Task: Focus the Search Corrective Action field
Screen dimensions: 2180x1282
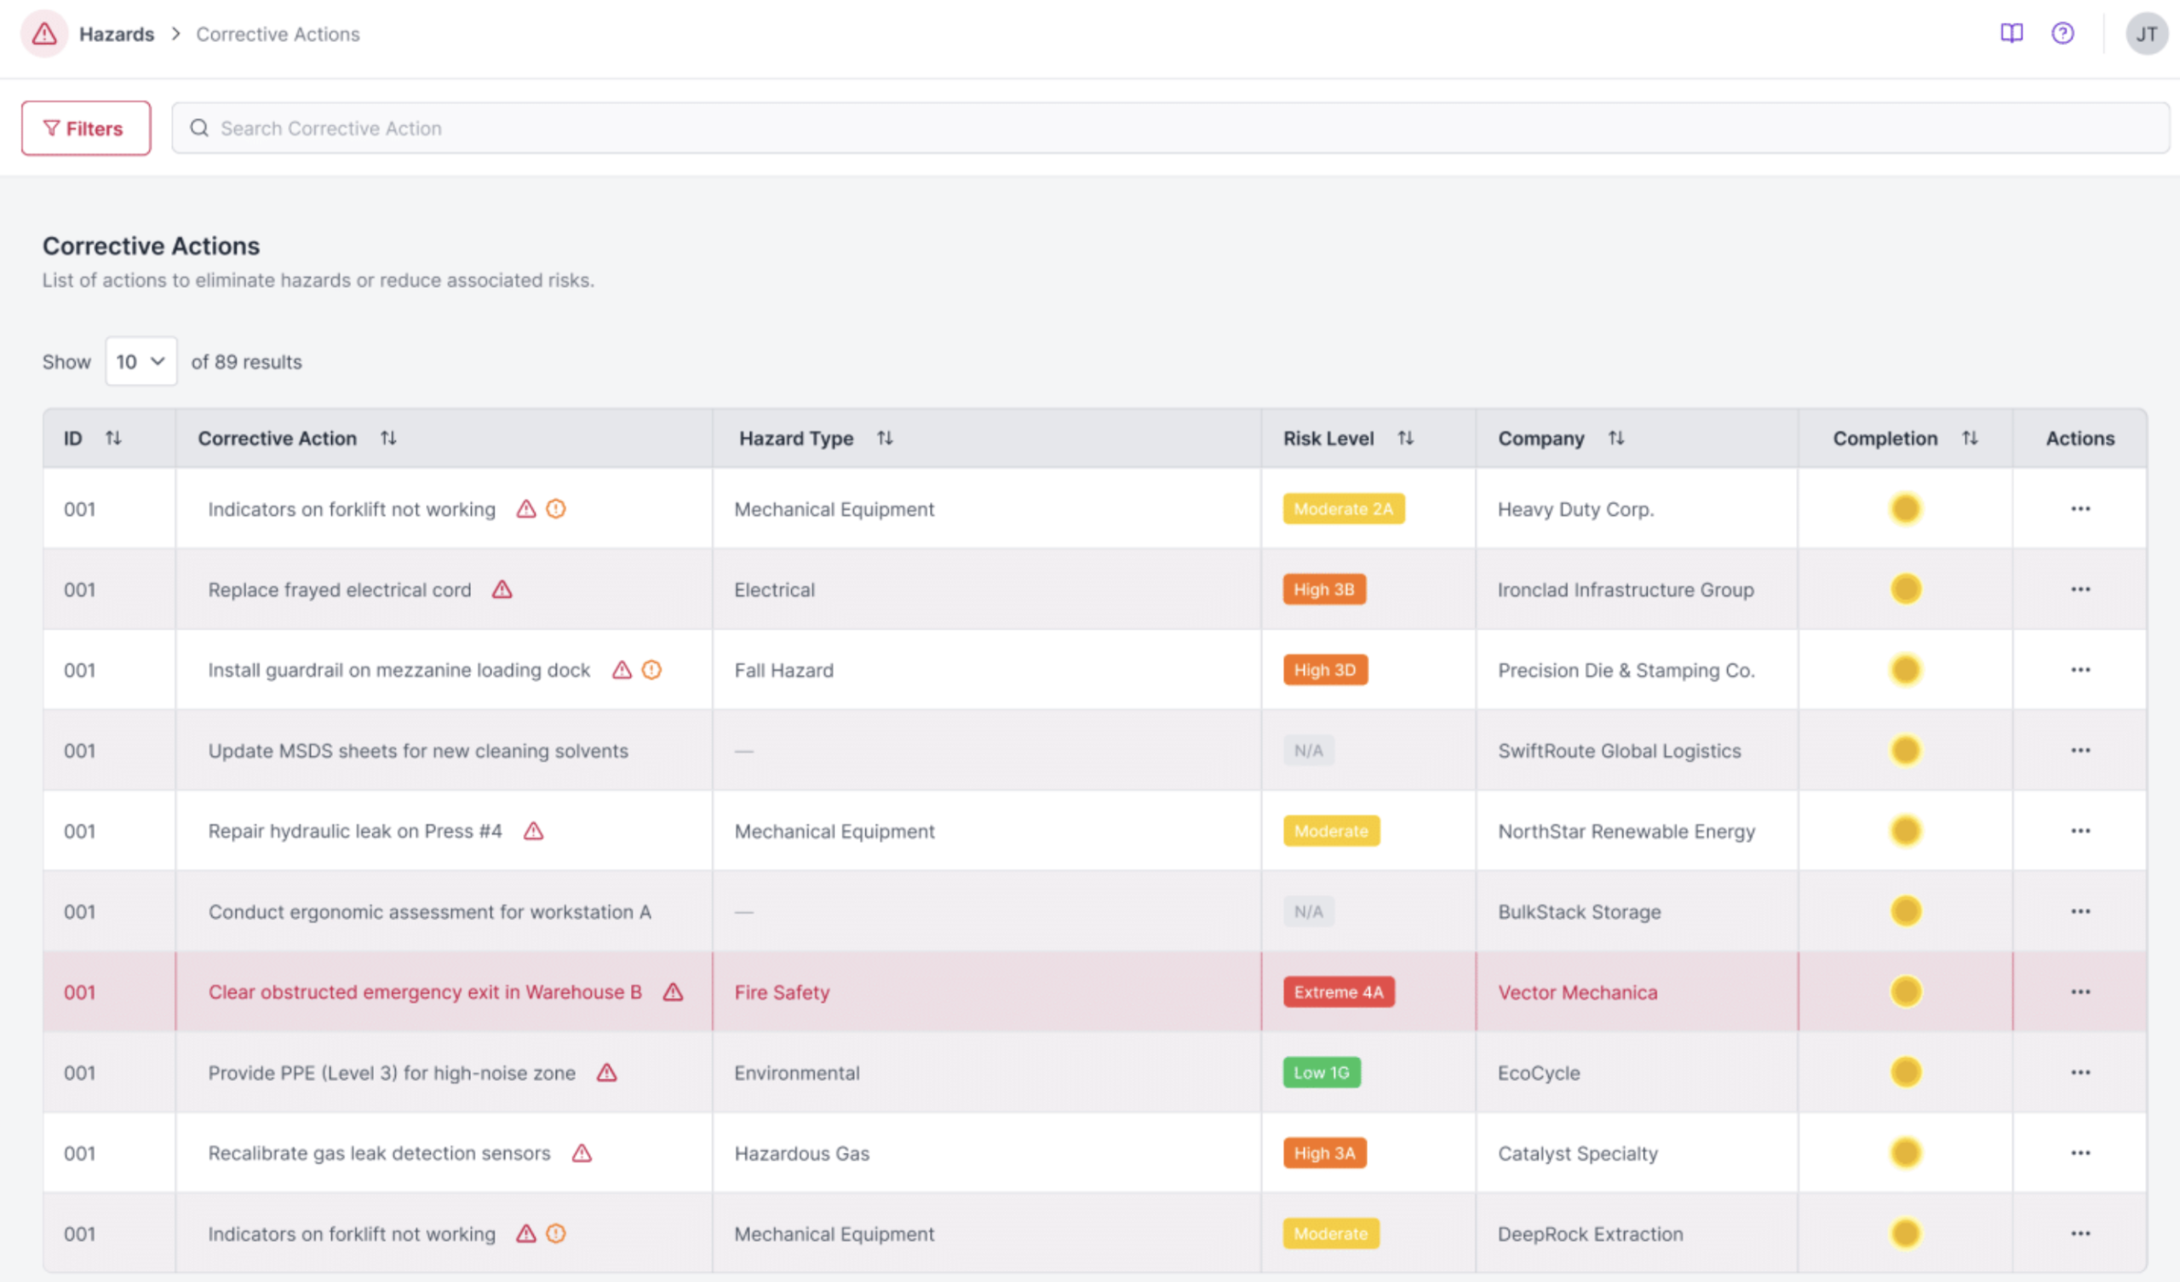Action: point(1169,128)
